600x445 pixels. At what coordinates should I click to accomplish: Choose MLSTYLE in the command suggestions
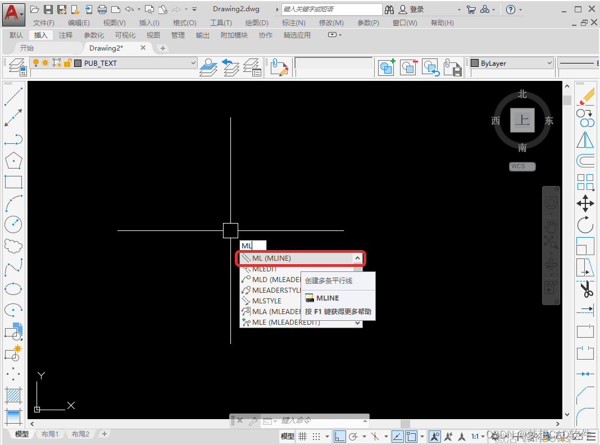click(x=267, y=301)
